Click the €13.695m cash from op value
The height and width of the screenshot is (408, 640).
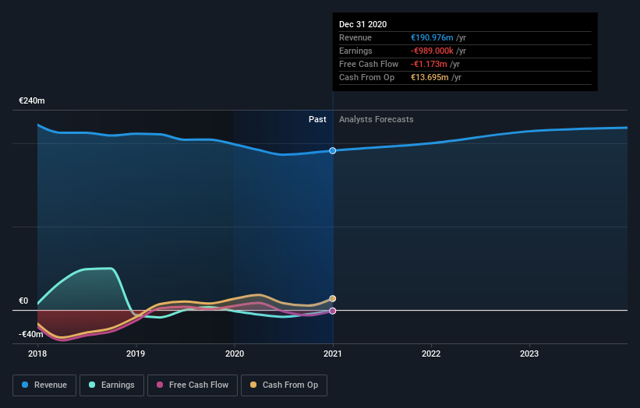point(430,77)
